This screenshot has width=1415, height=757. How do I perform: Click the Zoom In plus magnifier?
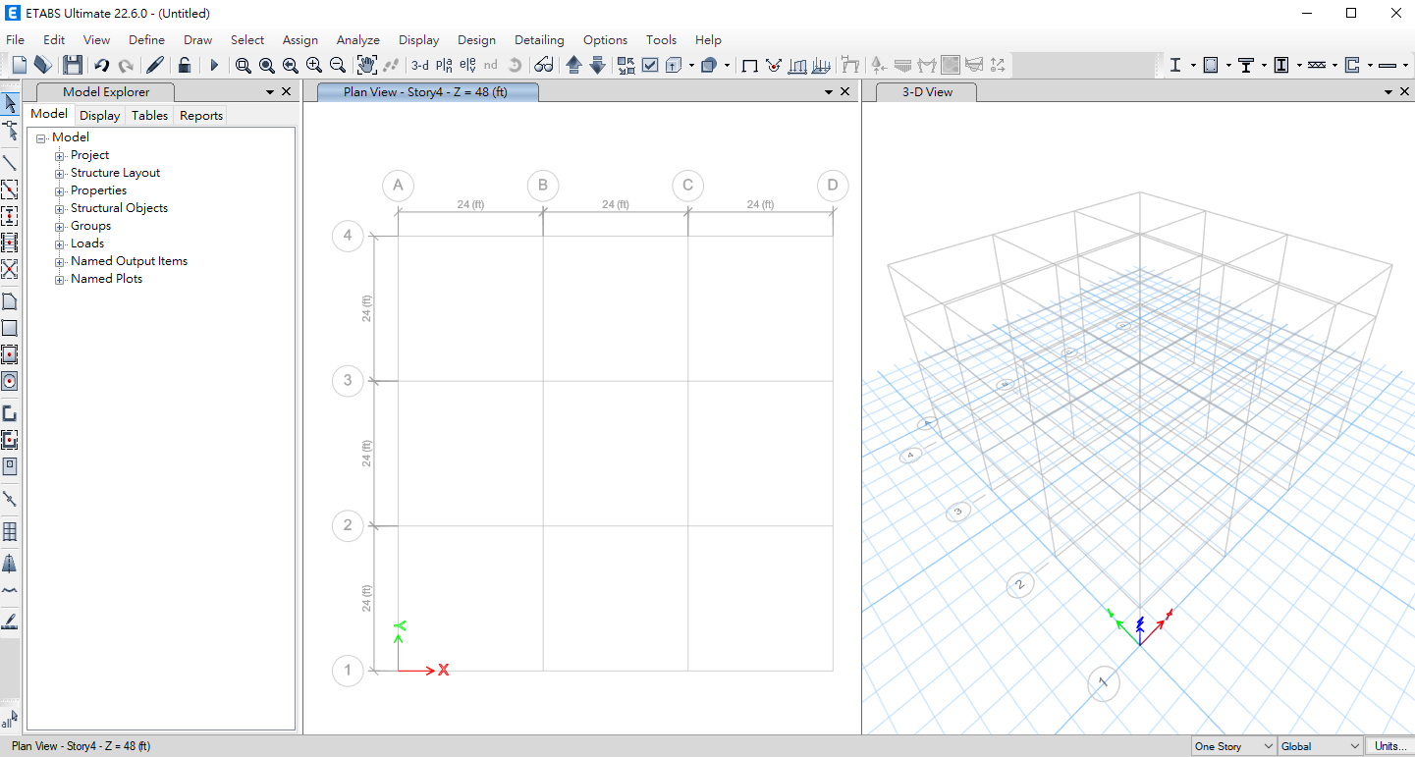pos(314,65)
